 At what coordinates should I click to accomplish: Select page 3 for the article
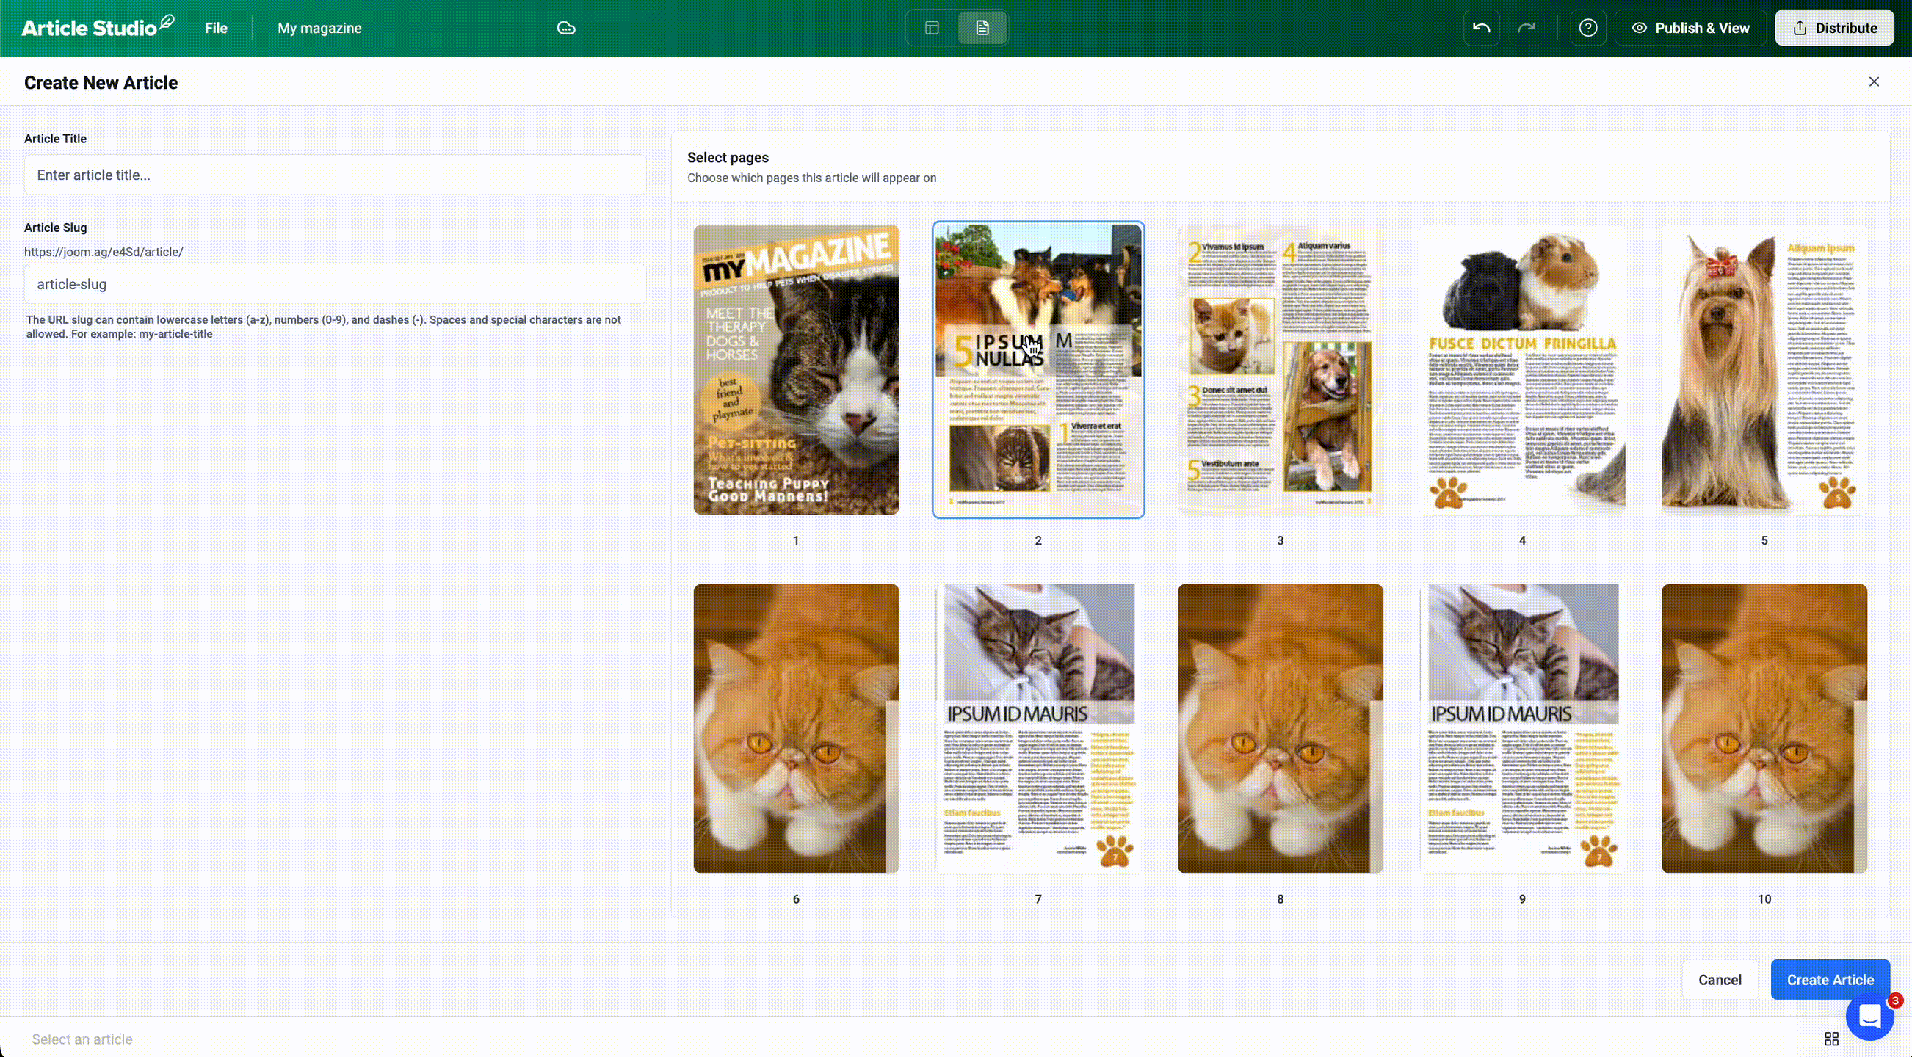(x=1280, y=369)
